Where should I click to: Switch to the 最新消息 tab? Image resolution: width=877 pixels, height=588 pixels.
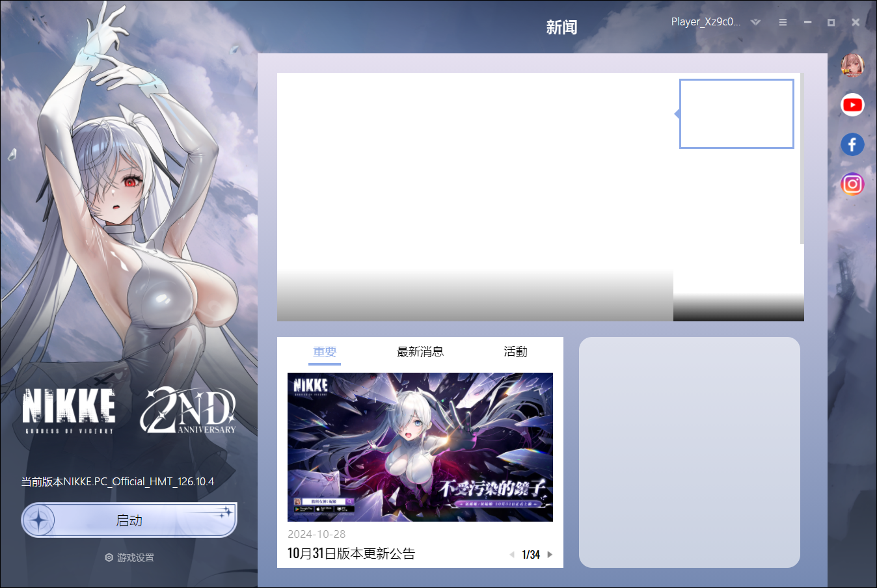420,352
